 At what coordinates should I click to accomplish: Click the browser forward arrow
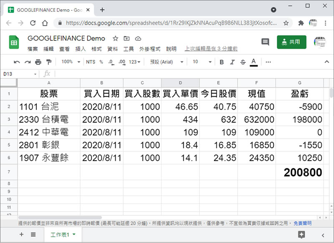coord(20,23)
